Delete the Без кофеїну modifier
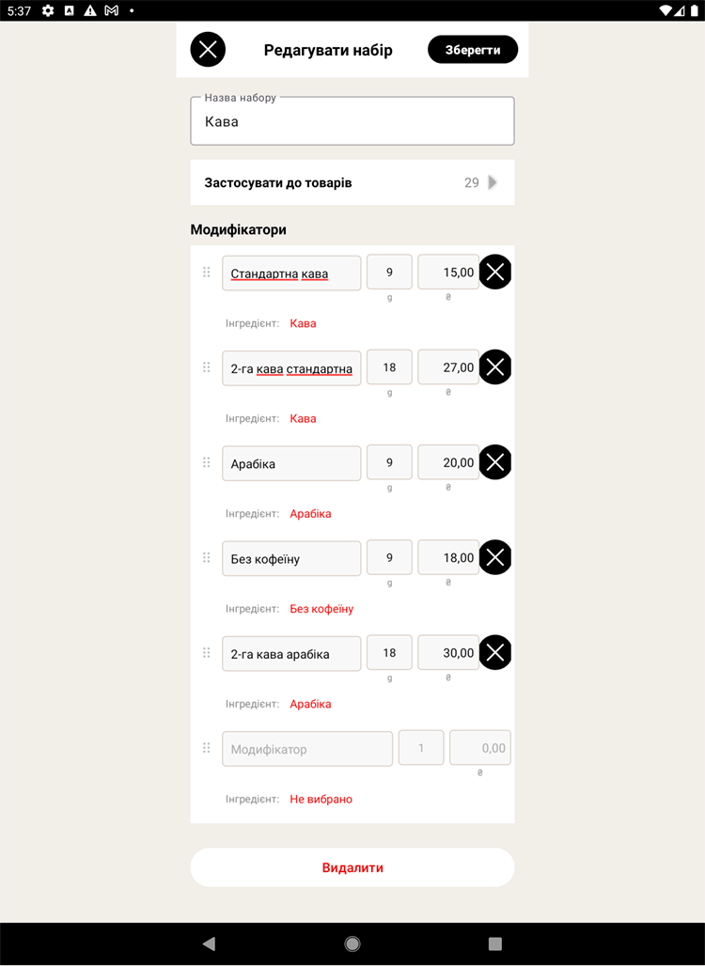The width and height of the screenshot is (705, 966). point(495,557)
